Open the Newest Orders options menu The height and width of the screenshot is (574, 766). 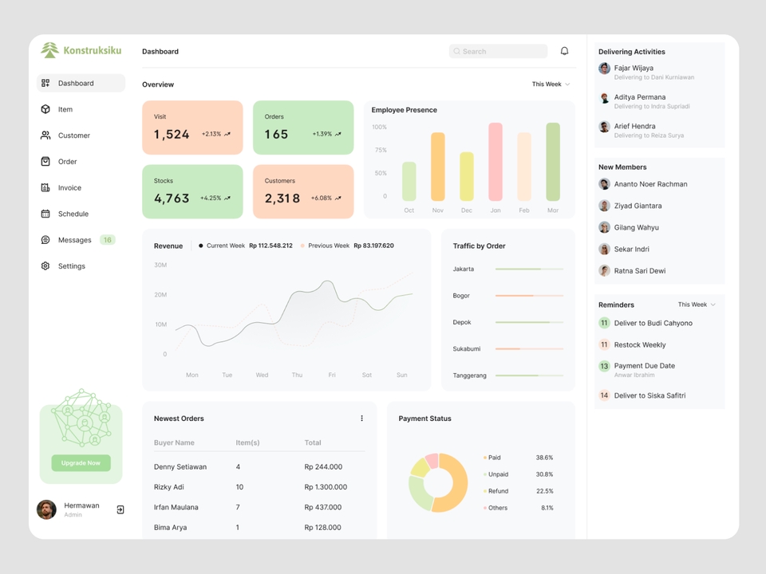click(x=361, y=417)
